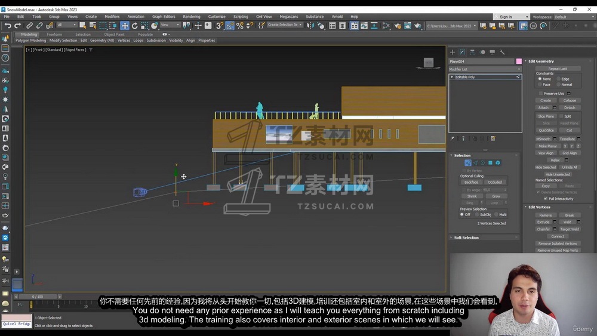Screen dimensions: 597x336
Task: Open the Modifiers menu
Action: coord(112,17)
